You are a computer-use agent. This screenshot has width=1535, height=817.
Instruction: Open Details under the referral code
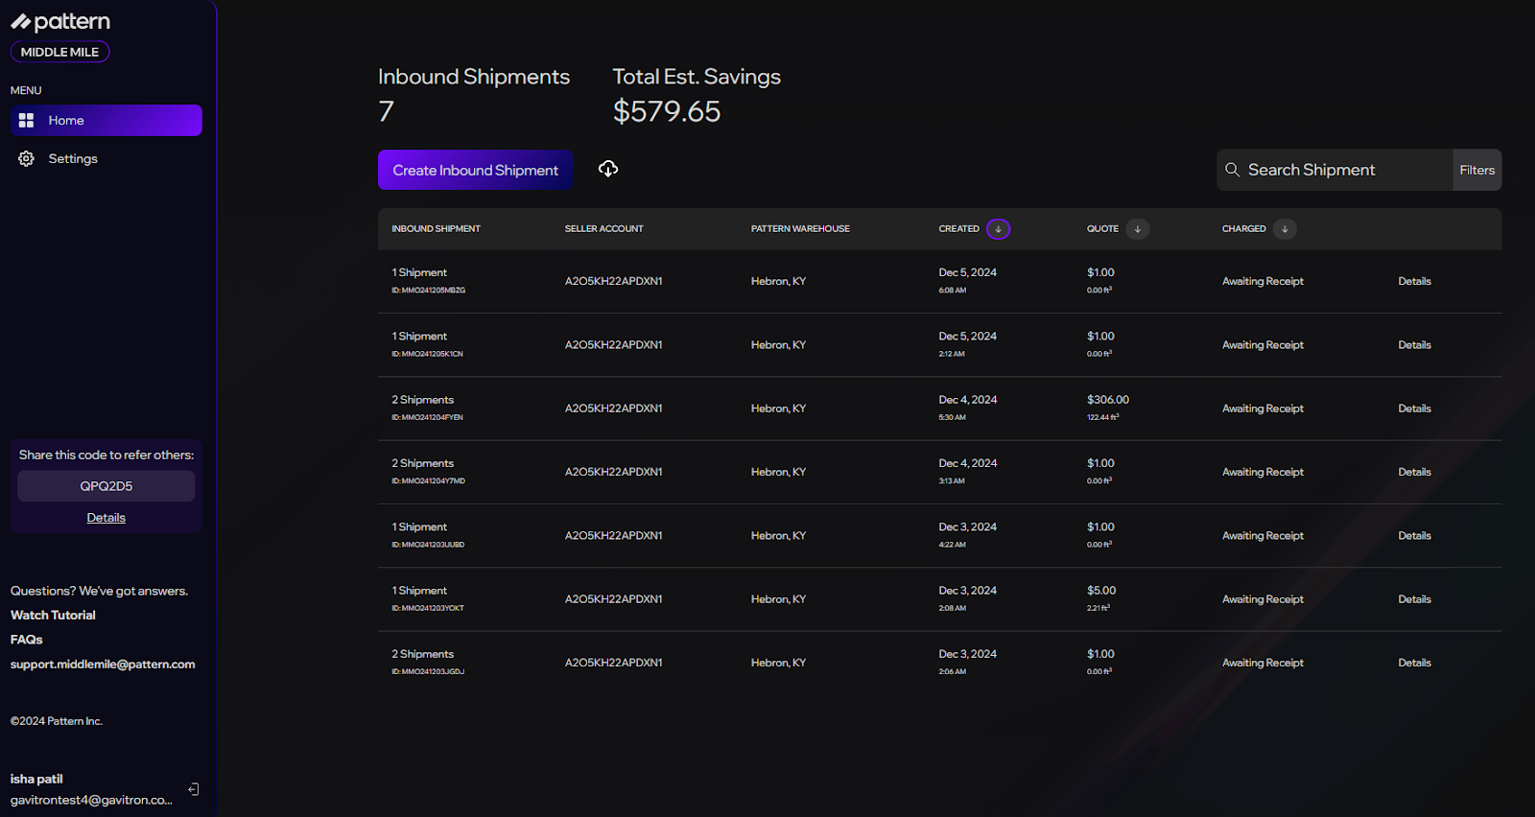coord(106,518)
